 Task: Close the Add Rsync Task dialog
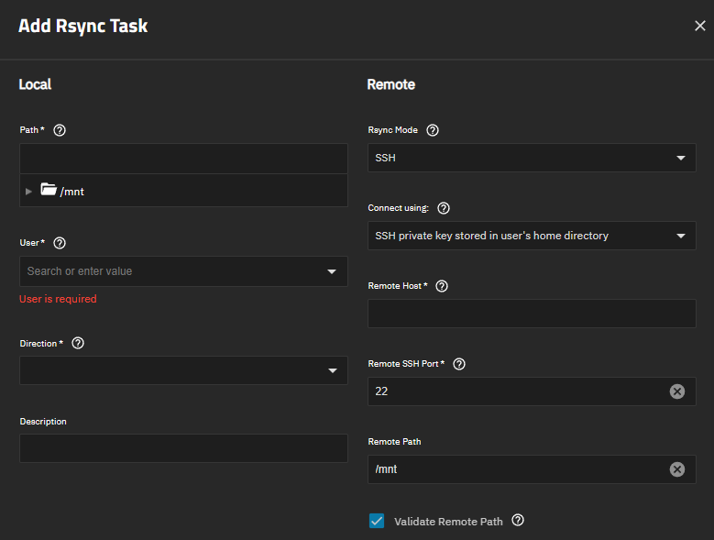[x=700, y=26]
